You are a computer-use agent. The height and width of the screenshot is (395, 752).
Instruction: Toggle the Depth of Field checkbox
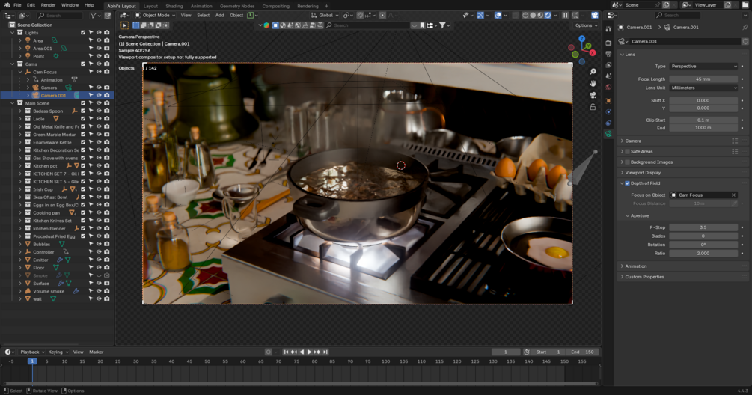(x=627, y=183)
